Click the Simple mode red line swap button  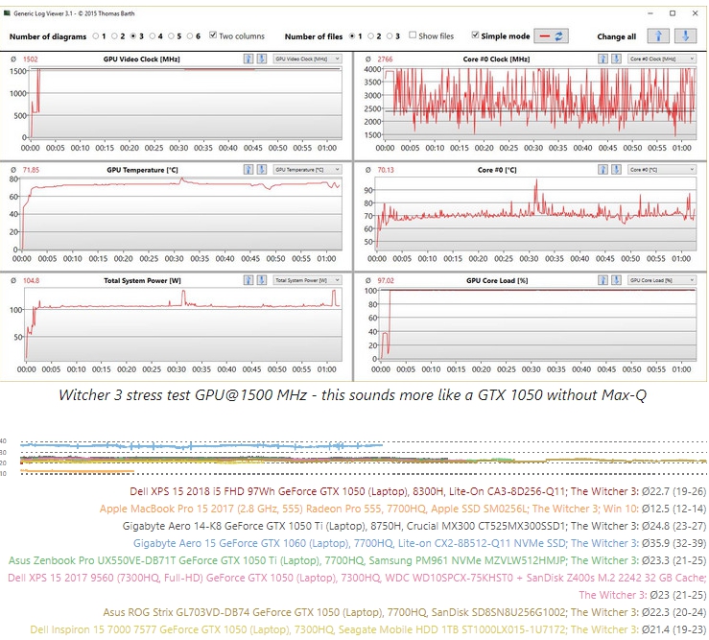pyautogui.click(x=551, y=36)
